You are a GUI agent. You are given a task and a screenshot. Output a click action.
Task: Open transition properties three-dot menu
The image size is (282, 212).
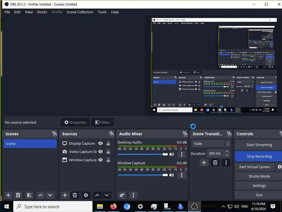tap(226, 163)
